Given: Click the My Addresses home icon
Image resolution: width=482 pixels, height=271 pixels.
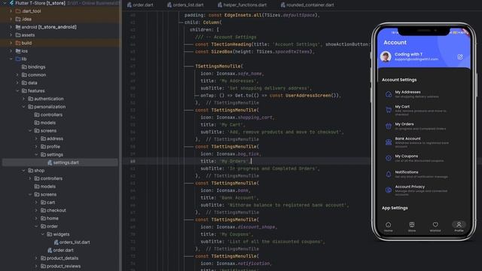Looking at the screenshot, I should [389, 94].
